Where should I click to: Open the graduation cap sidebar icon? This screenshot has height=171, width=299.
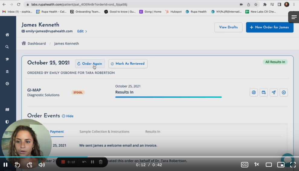(x=7, y=59)
